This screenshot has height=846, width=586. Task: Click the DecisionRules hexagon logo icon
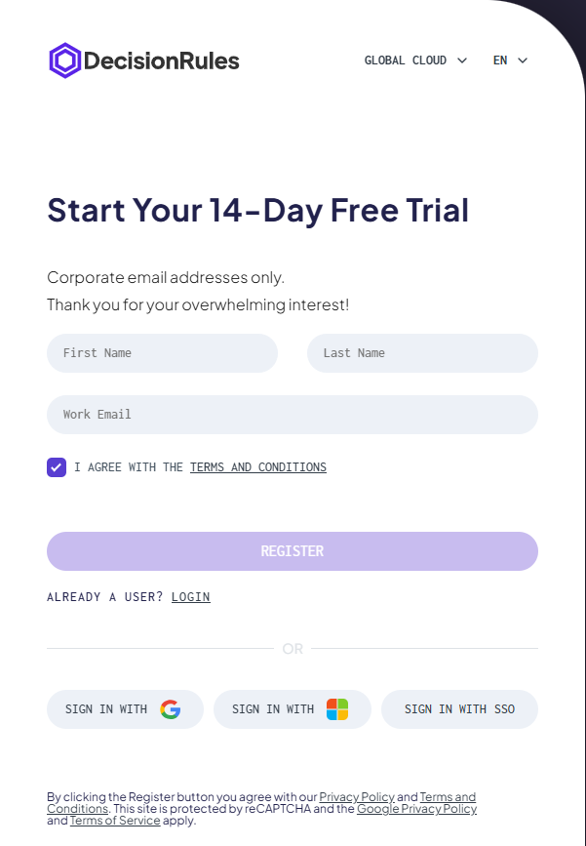[x=64, y=60]
